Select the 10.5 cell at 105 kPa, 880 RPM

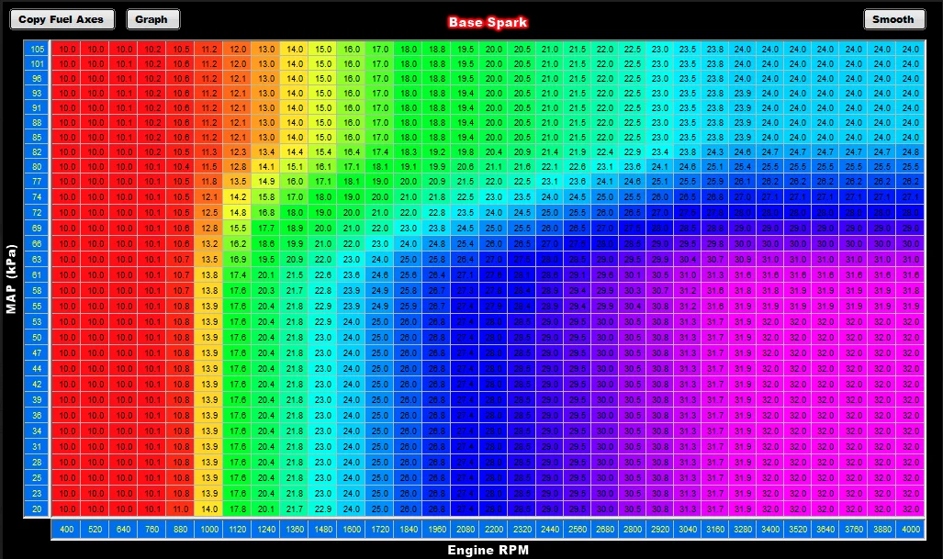click(x=180, y=49)
